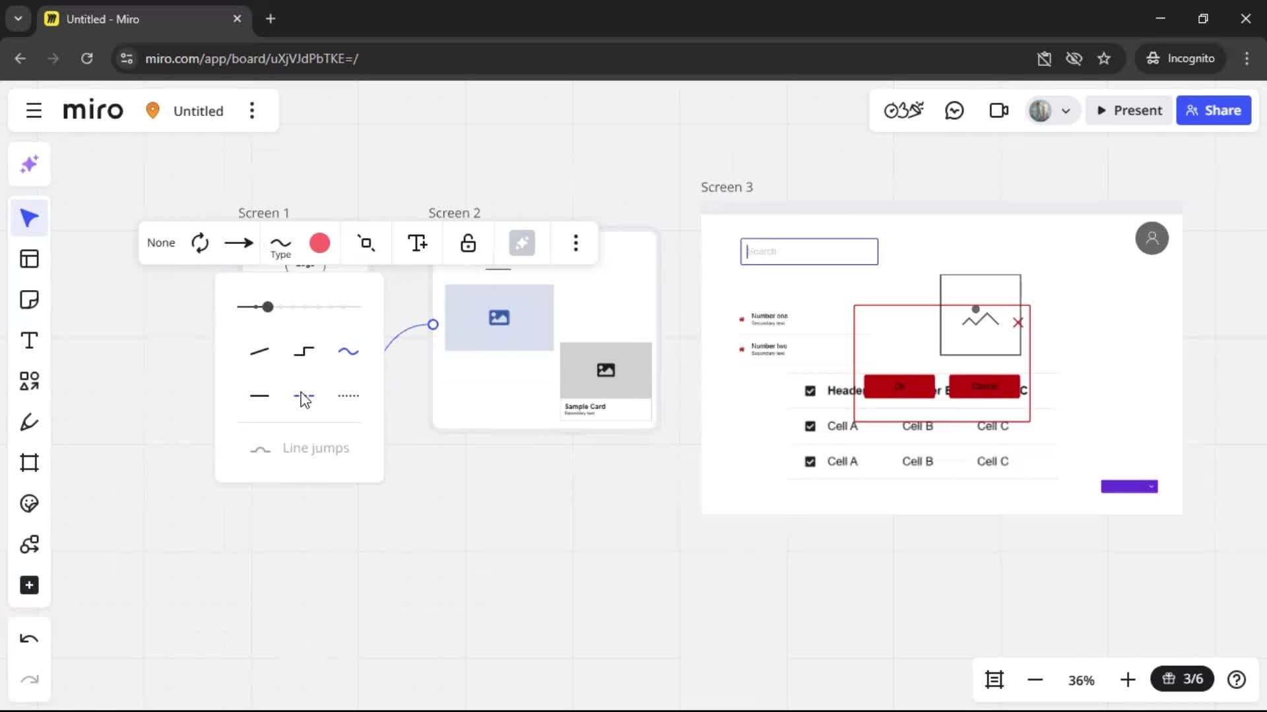Screen dimensions: 1267x712
Task: Click the Screen 2 frame title
Action: (454, 213)
